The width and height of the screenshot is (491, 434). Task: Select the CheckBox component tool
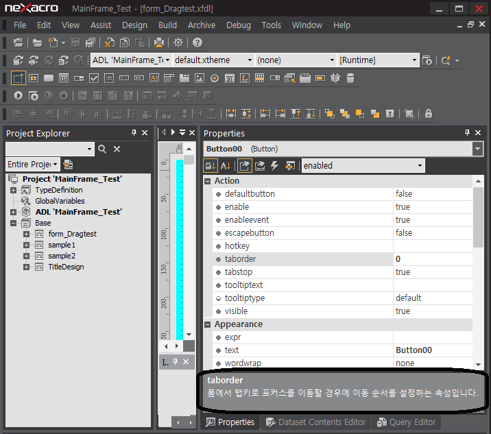click(x=94, y=78)
